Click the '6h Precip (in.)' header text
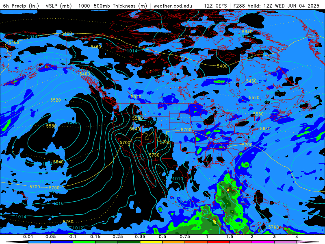Image resolution: width=325 pixels, height=244 pixels. pyautogui.click(x=21, y=6)
